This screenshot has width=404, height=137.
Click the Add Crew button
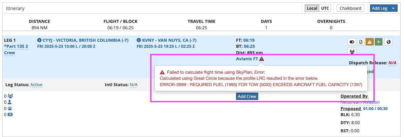tap(247, 97)
